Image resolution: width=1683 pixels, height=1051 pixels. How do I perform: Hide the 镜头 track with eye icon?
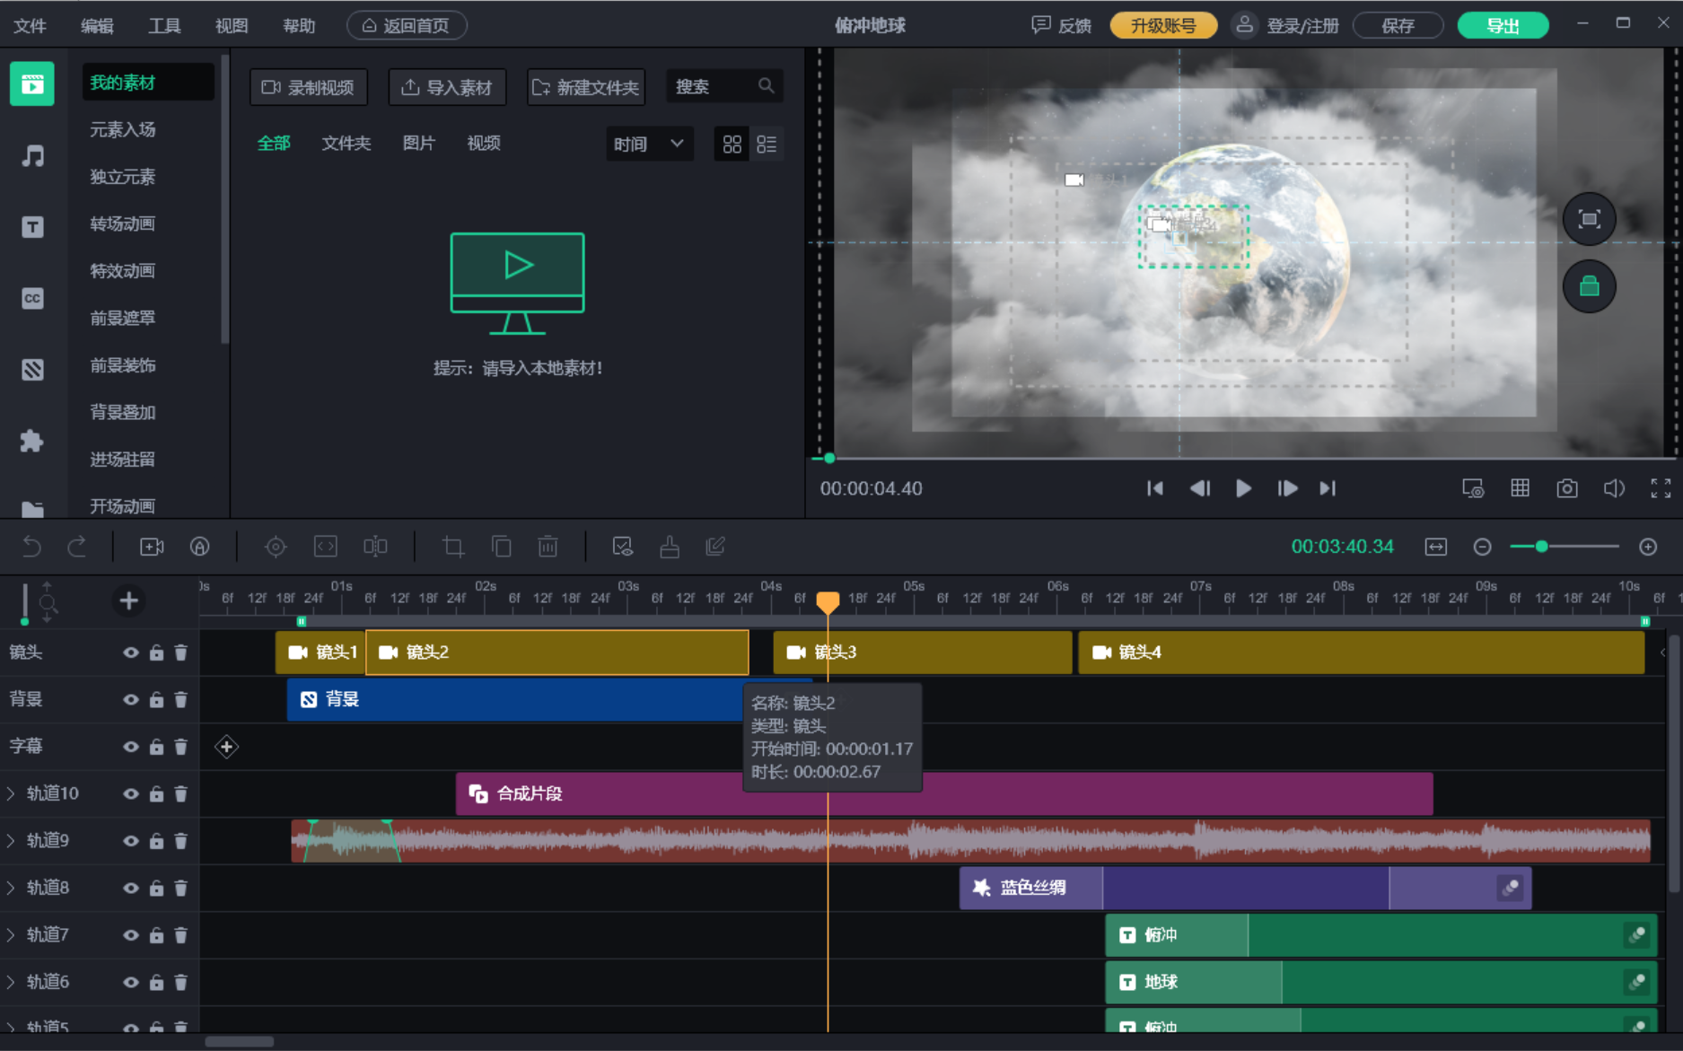pyautogui.click(x=131, y=652)
